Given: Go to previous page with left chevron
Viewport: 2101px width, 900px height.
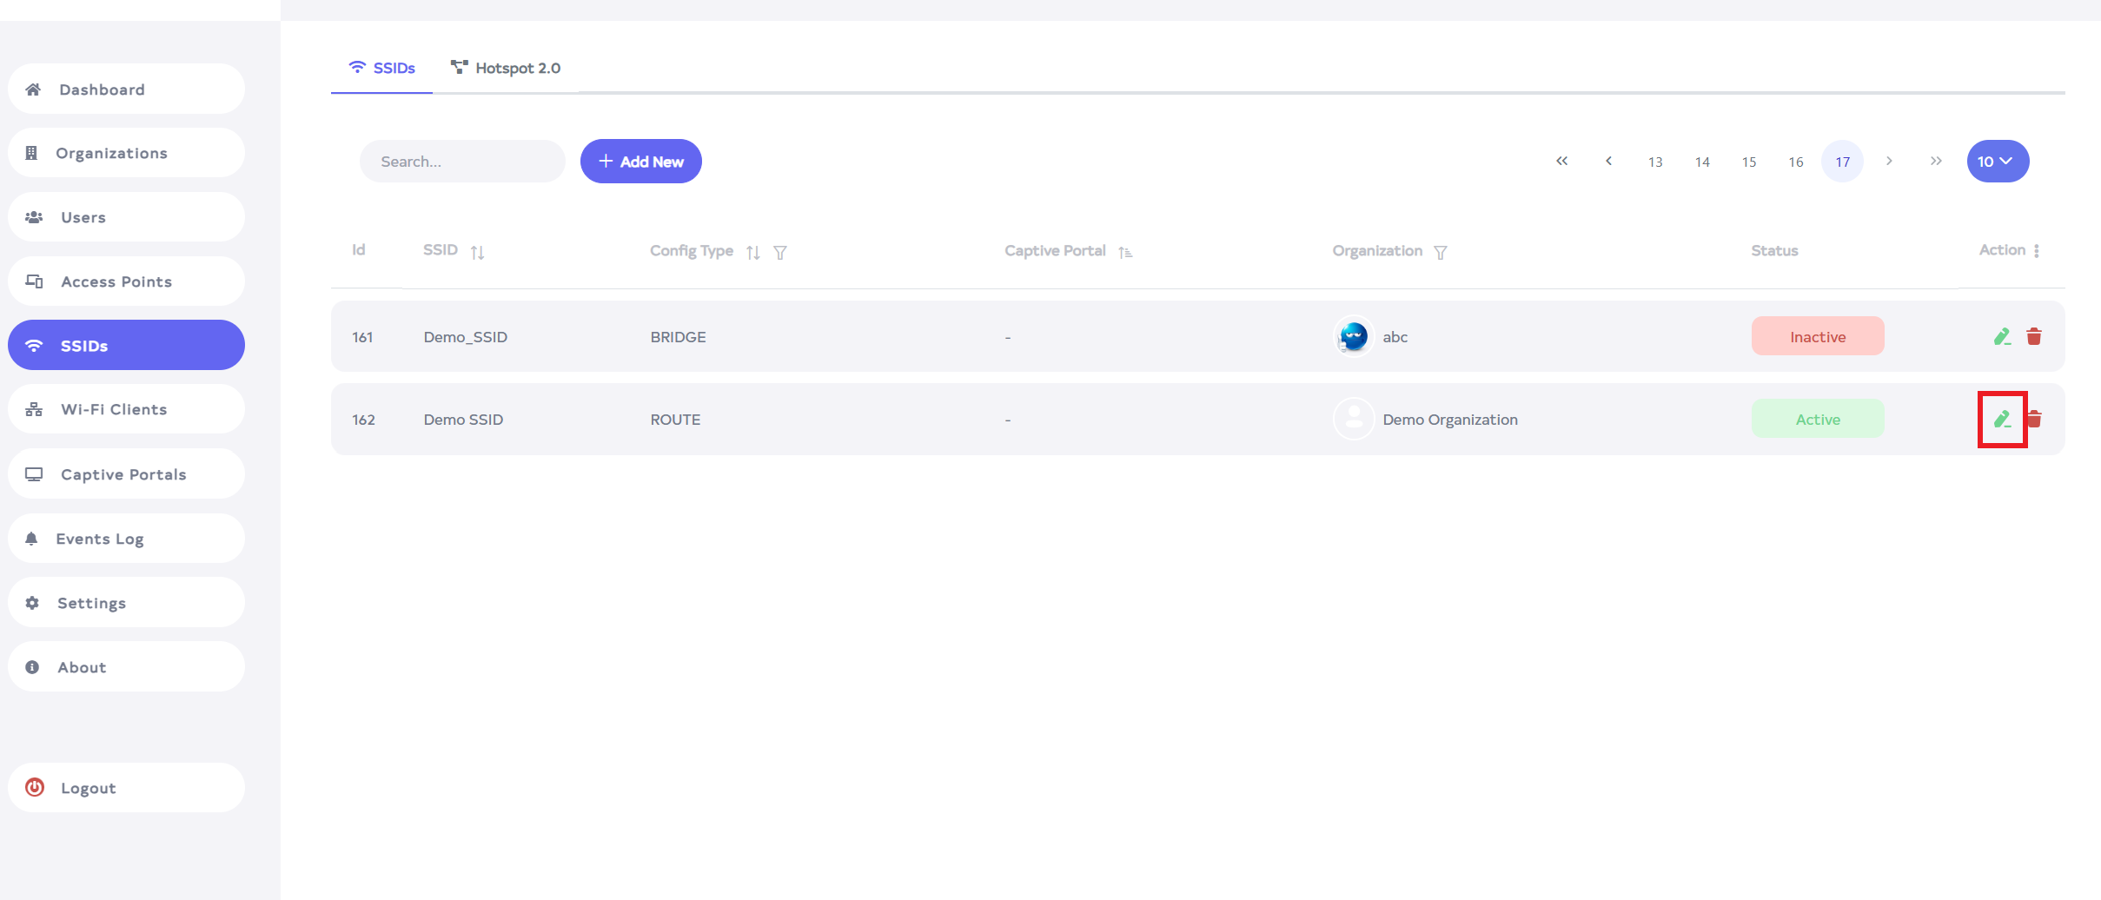Looking at the screenshot, I should pyautogui.click(x=1608, y=162).
